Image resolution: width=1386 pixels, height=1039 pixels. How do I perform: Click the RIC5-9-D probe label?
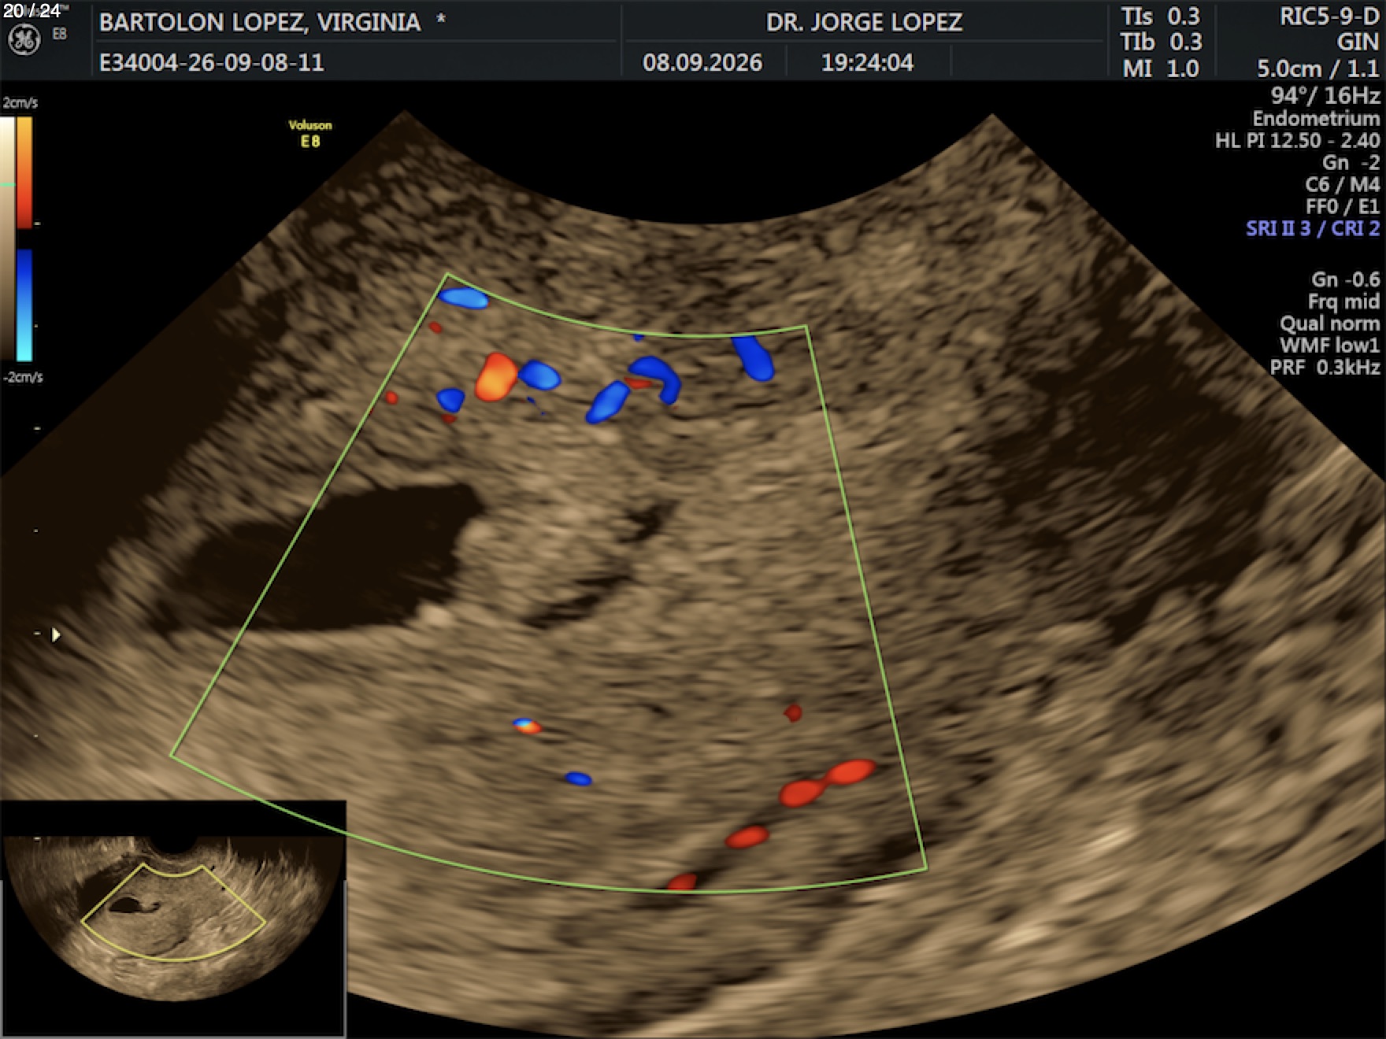[x=1329, y=17]
